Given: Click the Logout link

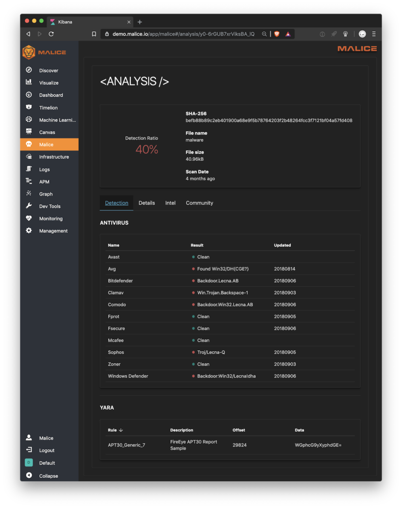Looking at the screenshot, I should [47, 450].
